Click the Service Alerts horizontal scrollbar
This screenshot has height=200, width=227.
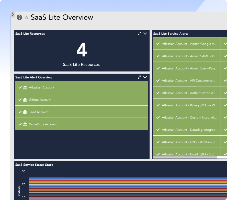pyautogui.click(x=185, y=157)
